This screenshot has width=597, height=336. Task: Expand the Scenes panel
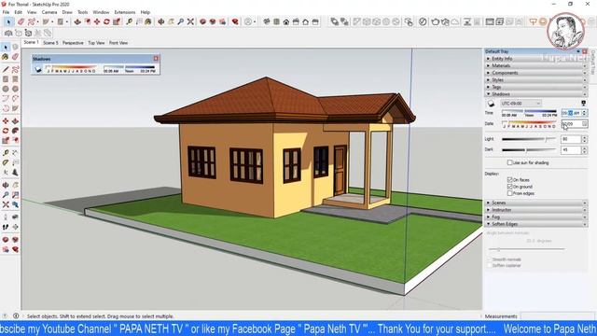(536, 203)
